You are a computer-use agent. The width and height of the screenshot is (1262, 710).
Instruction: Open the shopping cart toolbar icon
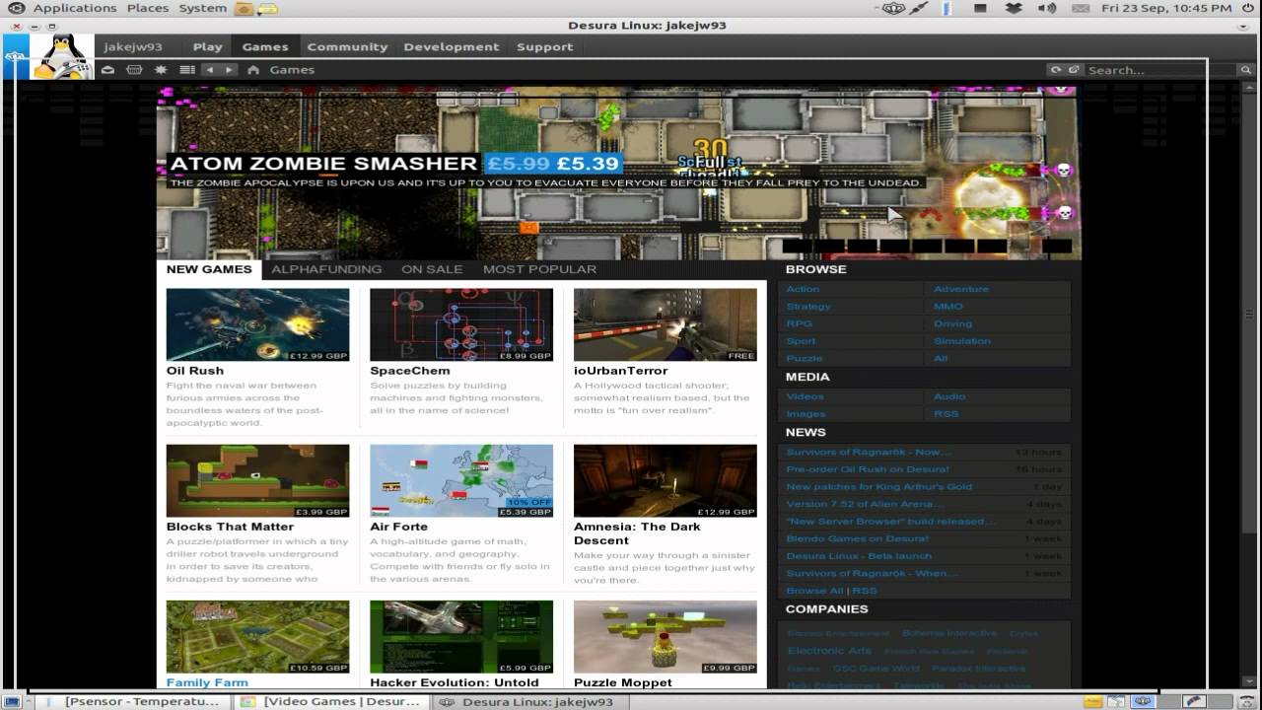[x=134, y=70]
